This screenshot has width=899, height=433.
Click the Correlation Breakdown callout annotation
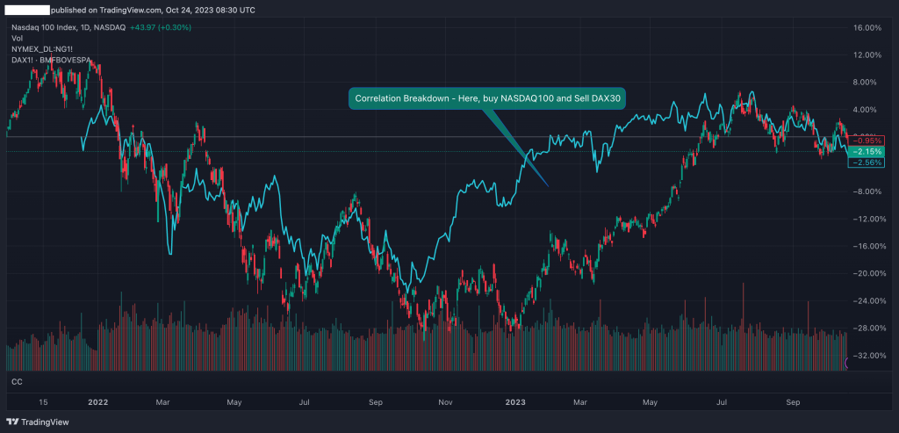[487, 99]
